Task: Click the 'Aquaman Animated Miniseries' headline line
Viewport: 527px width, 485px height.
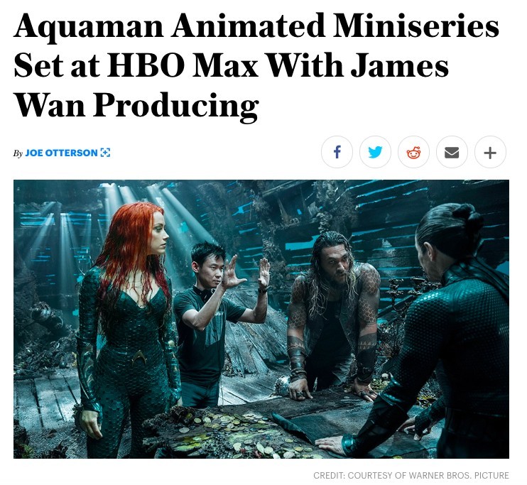Action: [x=256, y=26]
